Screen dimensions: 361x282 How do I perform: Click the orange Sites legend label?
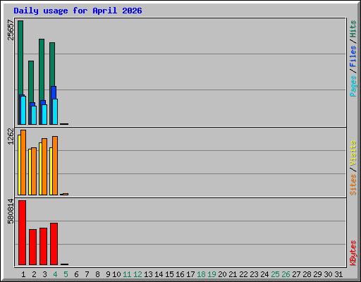(353, 185)
